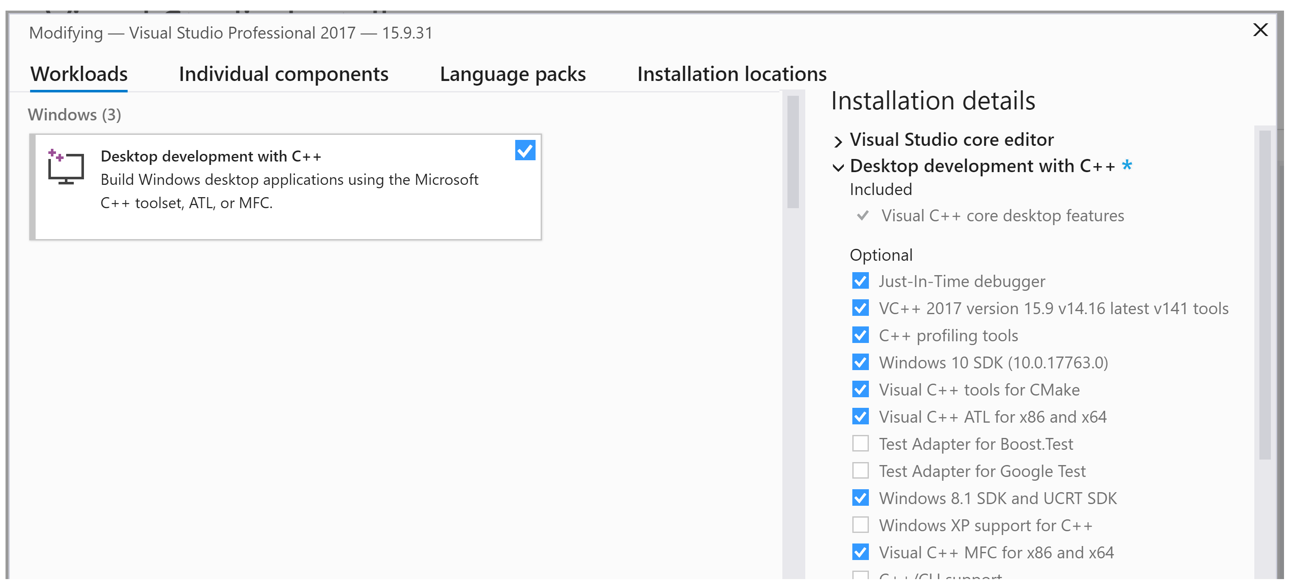1298x588 pixels.
Task: Click Visual C++ core desktop features item
Action: point(1002,216)
